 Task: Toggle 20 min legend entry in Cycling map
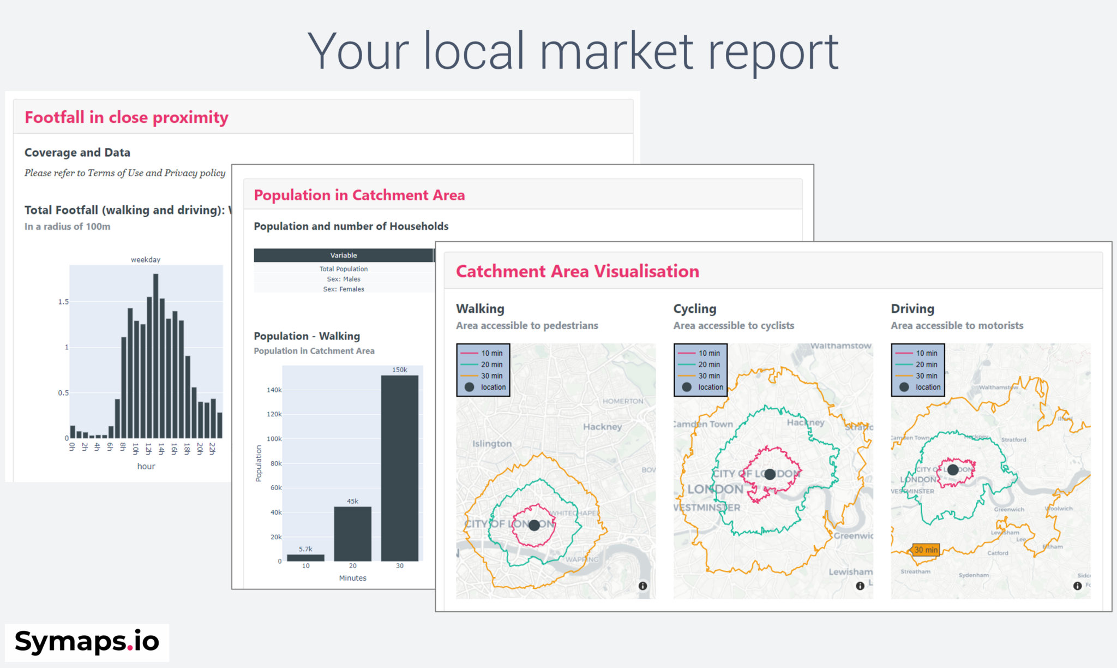tap(700, 365)
